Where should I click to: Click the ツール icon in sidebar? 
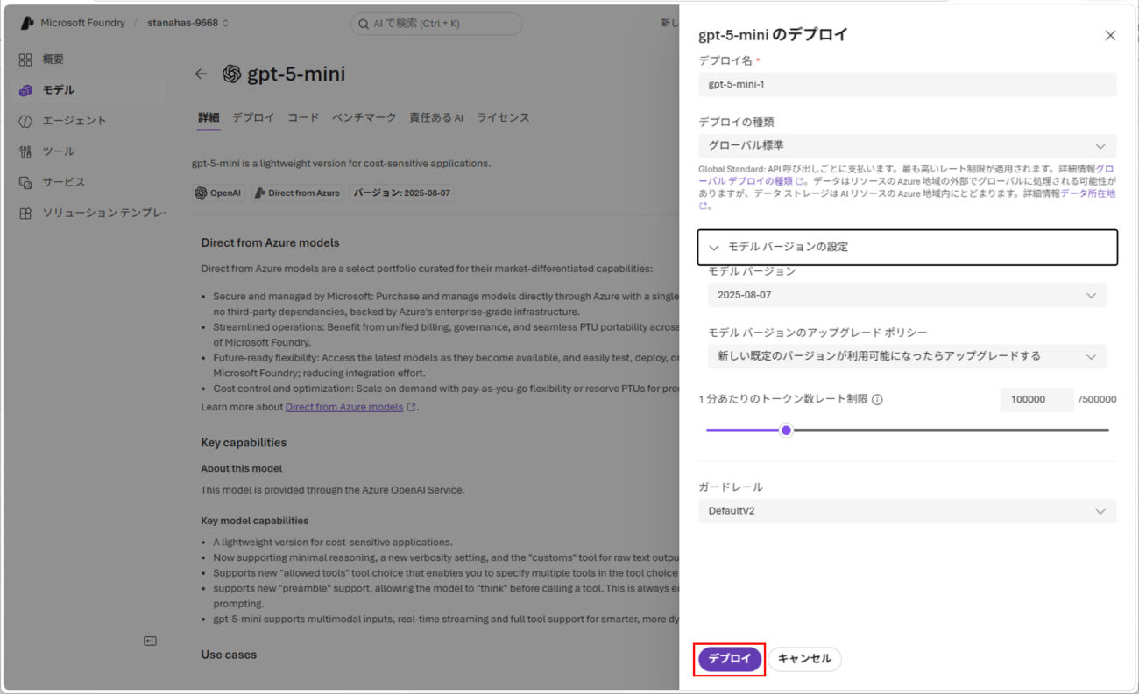pyautogui.click(x=25, y=151)
